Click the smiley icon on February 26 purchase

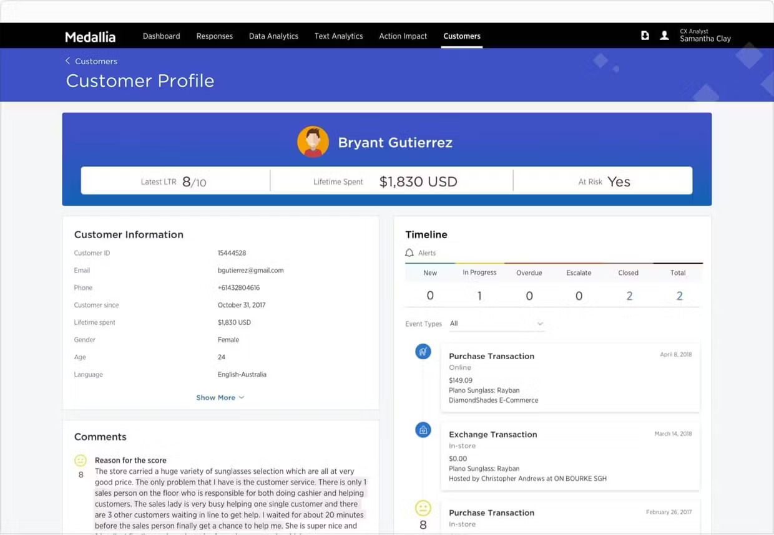pyautogui.click(x=423, y=508)
